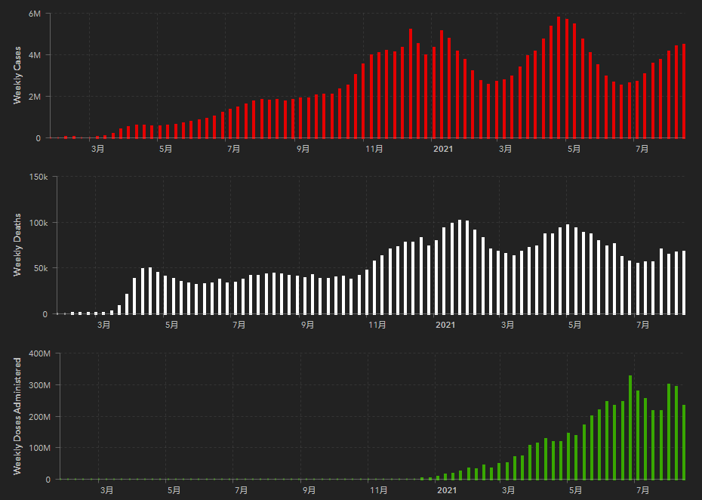Screen dimensions: 702x500
Task: Click the 0 label on Weekly Doses axis
Action: 48,480
